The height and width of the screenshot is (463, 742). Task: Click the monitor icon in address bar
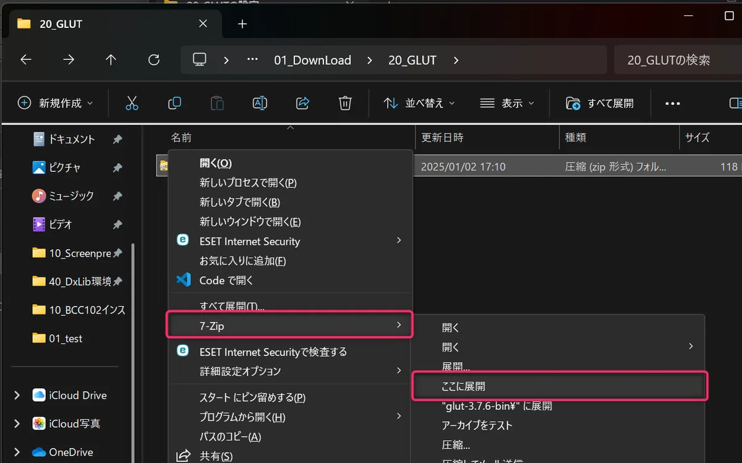click(199, 60)
